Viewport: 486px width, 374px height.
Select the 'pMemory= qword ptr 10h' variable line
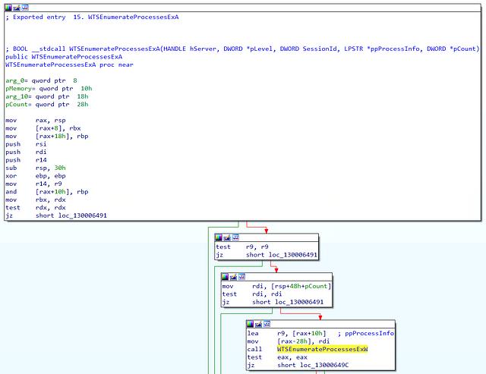(49, 89)
